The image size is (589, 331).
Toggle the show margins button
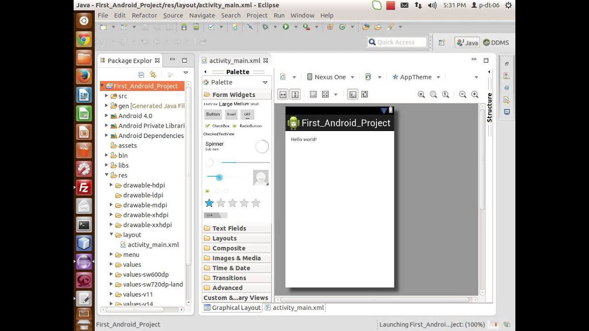tap(313, 94)
